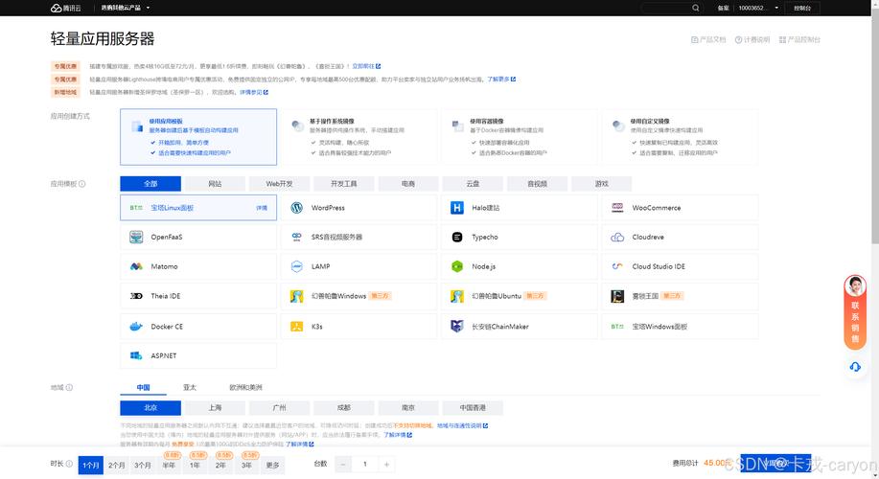Viewport: 879px width, 479px height.
Task: Click the ASP.NET Windows icon
Action: coord(136,355)
